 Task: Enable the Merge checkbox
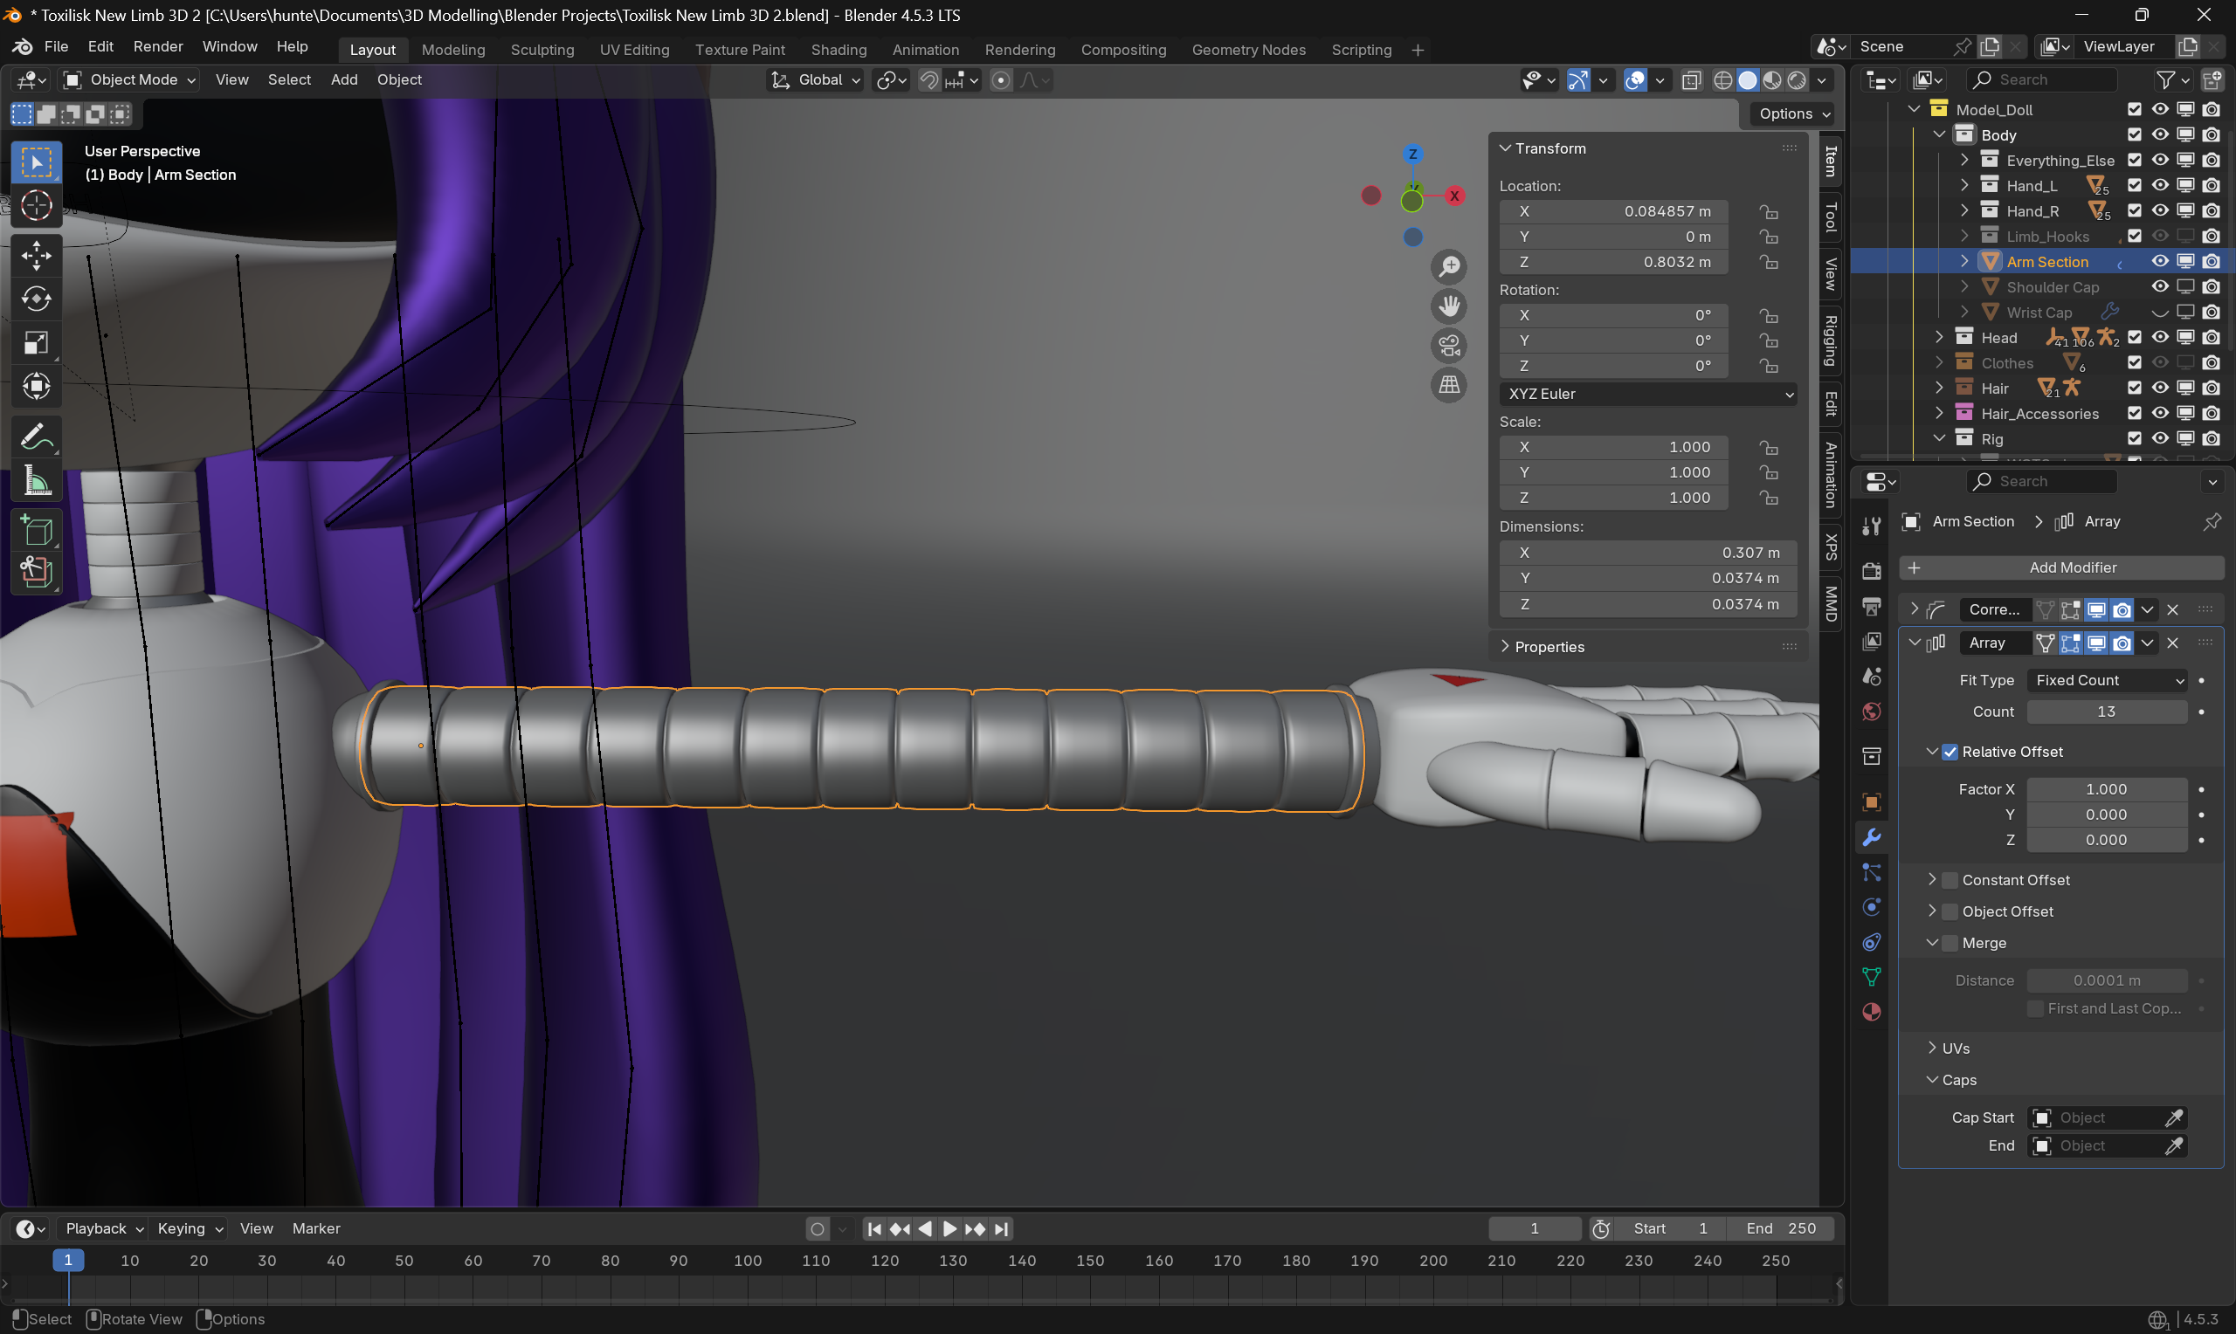point(1950,943)
